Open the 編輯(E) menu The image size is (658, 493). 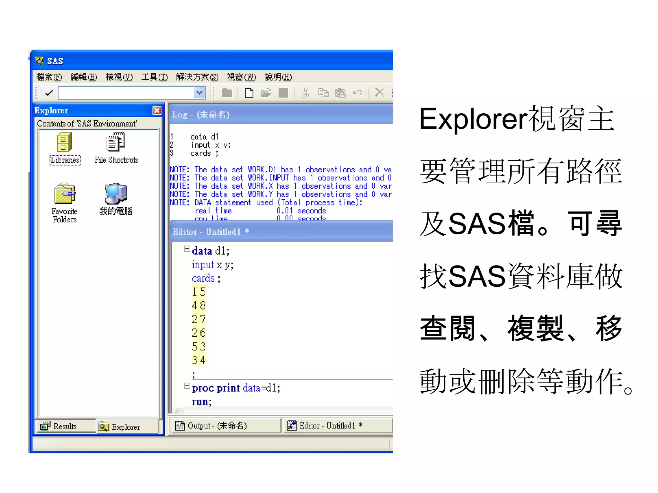84,77
